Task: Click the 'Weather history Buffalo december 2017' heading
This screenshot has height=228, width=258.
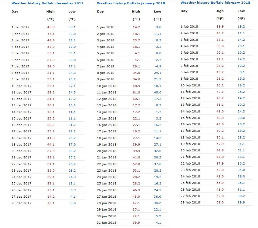Action: pyautogui.click(x=47, y=3)
